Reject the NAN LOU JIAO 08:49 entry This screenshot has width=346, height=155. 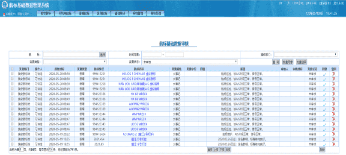coord(334,89)
